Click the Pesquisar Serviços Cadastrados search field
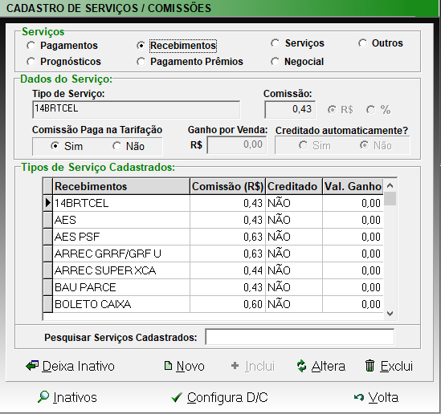The height and width of the screenshot is (414, 441). (300, 337)
